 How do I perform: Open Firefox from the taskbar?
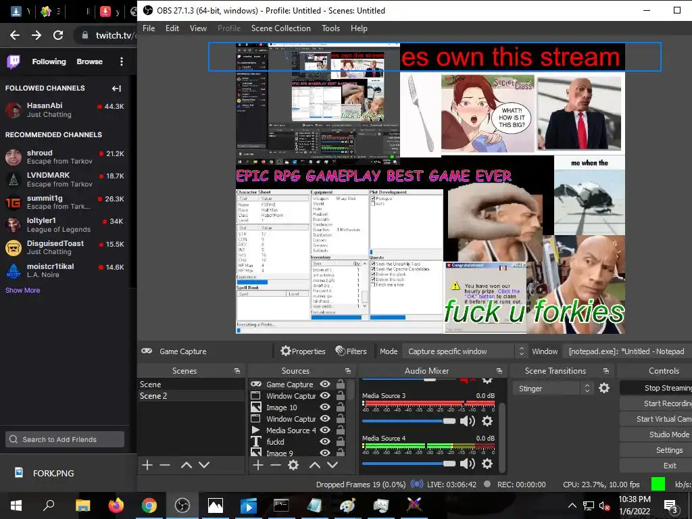click(116, 505)
